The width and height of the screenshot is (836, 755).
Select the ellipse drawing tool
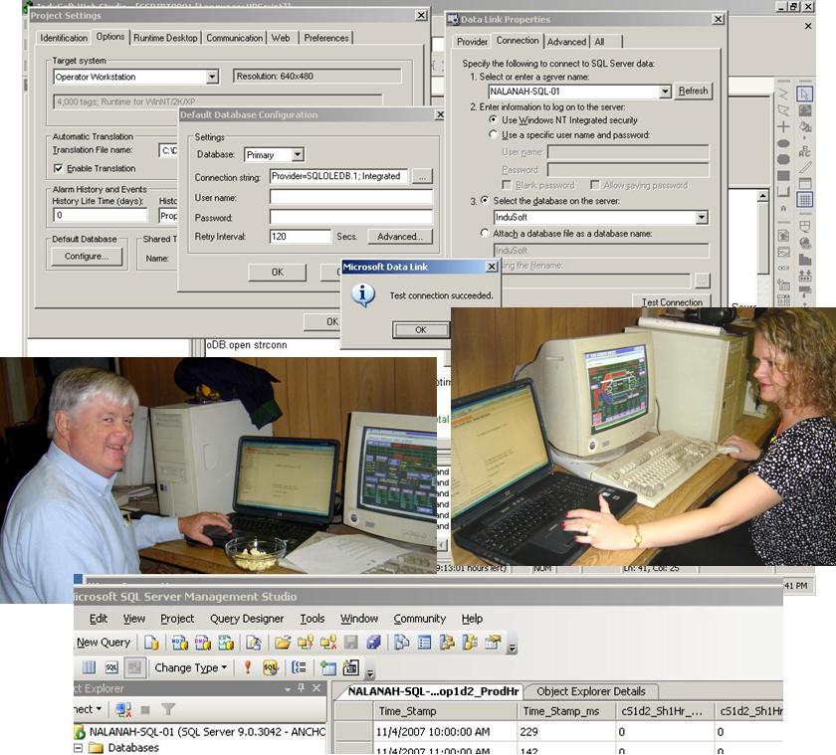[x=783, y=144]
